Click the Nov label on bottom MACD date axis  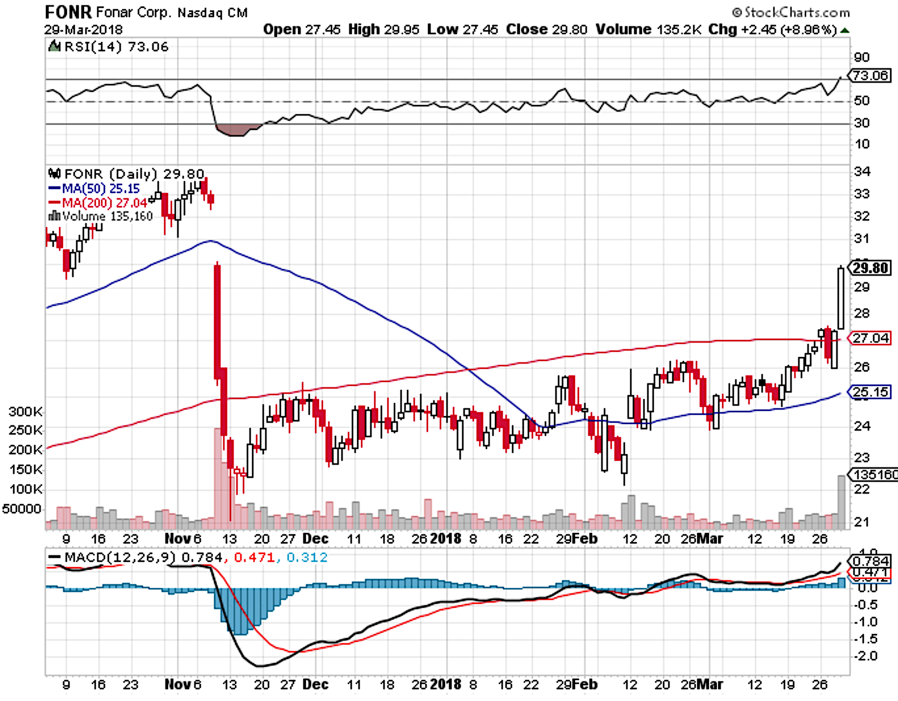coord(177,684)
